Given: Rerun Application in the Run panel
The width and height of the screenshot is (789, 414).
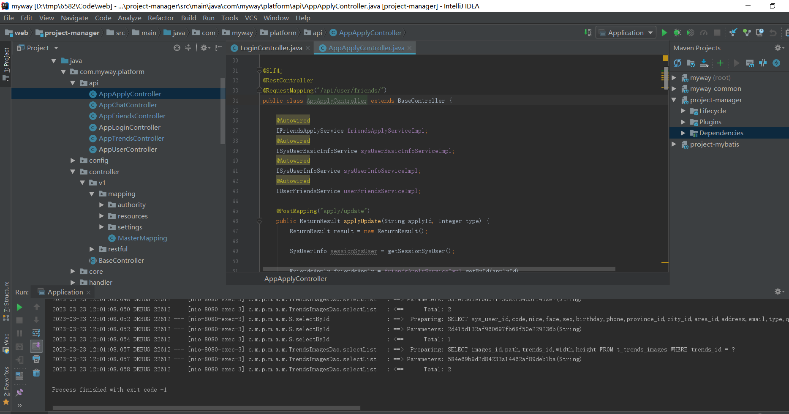Looking at the screenshot, I should [19, 307].
